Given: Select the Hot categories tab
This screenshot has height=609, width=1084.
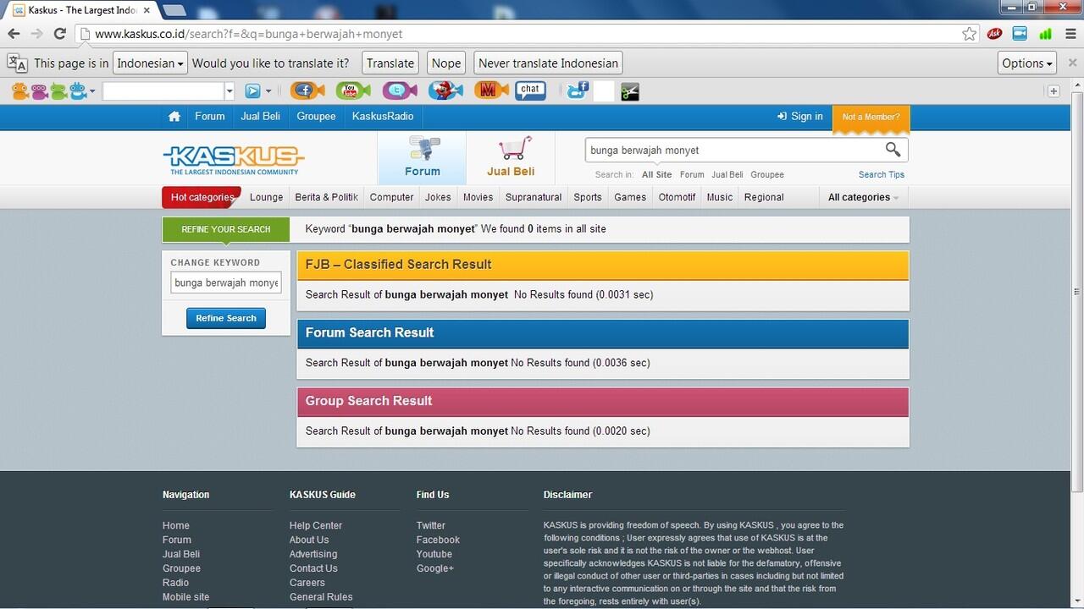Looking at the screenshot, I should [x=202, y=197].
